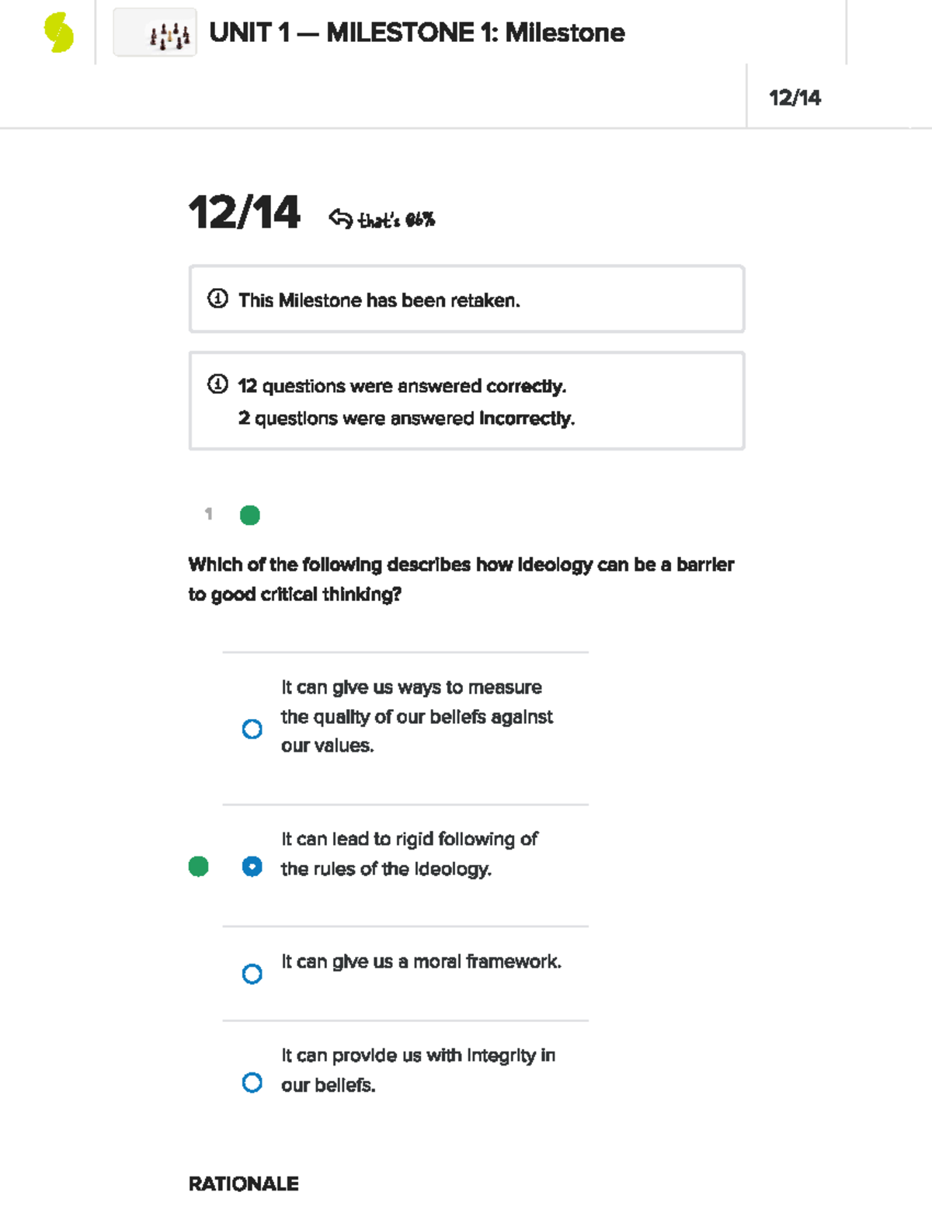Select 'ways to measure the quality' option

(x=252, y=729)
